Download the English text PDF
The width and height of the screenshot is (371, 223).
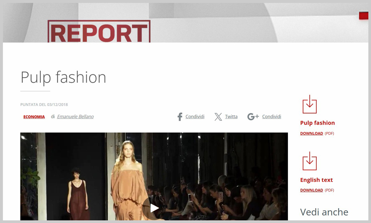coord(312,190)
